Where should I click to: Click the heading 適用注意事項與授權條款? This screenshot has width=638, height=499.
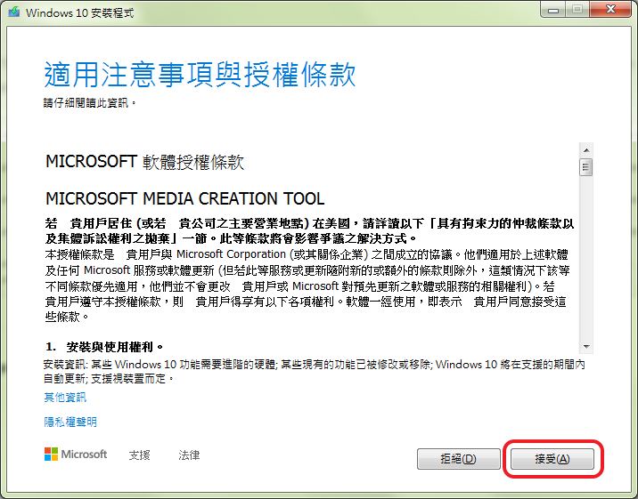pos(200,75)
